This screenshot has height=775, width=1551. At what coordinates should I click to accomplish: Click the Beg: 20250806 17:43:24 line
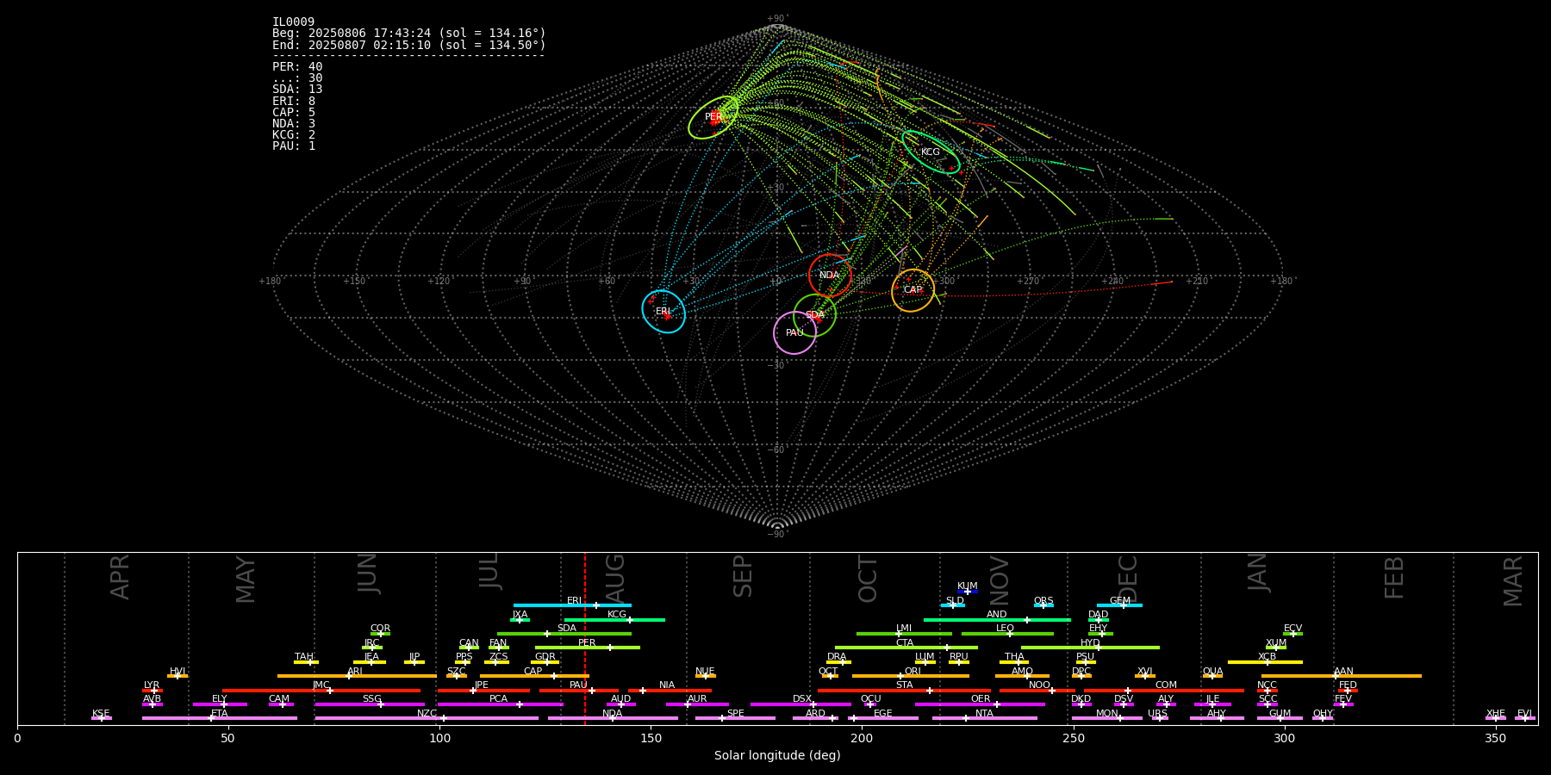[x=409, y=34]
